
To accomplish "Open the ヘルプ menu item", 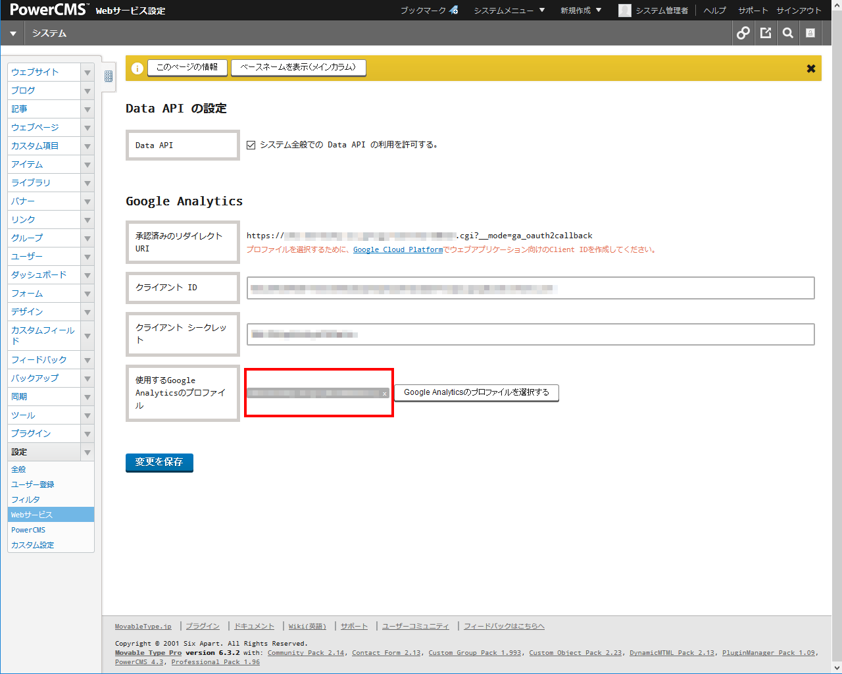I will click(714, 11).
